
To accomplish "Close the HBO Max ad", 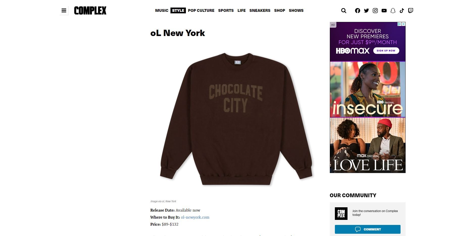I will tap(404, 24).
